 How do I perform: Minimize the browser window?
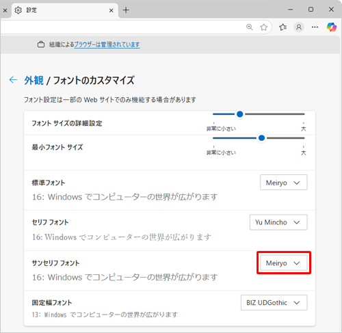pyautogui.click(x=290, y=10)
